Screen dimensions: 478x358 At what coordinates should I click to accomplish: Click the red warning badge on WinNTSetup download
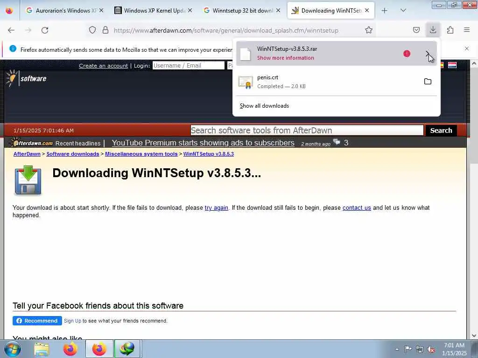click(407, 54)
